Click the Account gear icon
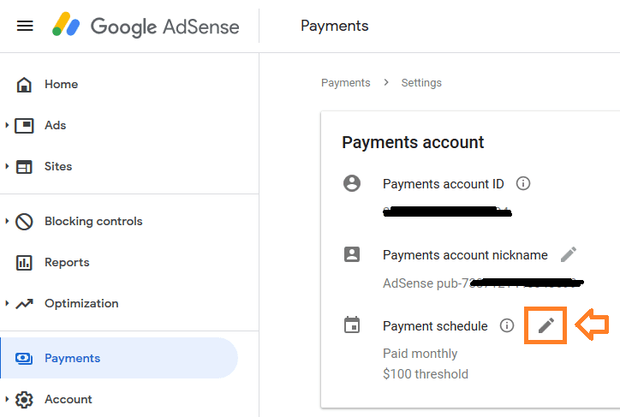This screenshot has height=417, width=620. pyautogui.click(x=24, y=400)
